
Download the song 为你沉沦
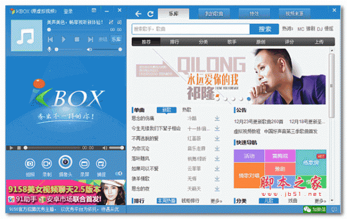click(217, 149)
